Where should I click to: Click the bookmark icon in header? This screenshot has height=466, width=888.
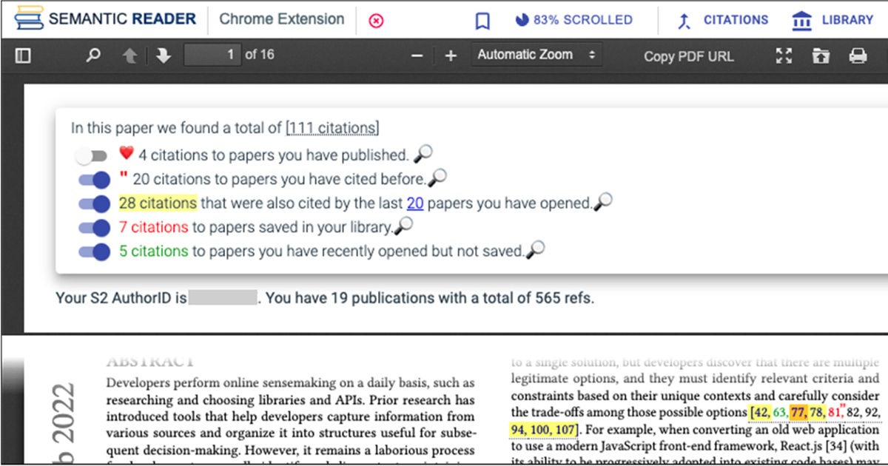point(482,21)
